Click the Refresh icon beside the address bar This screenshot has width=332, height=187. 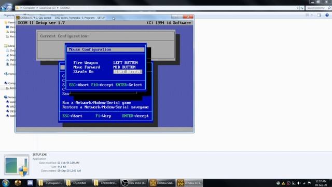tap(302, 8)
